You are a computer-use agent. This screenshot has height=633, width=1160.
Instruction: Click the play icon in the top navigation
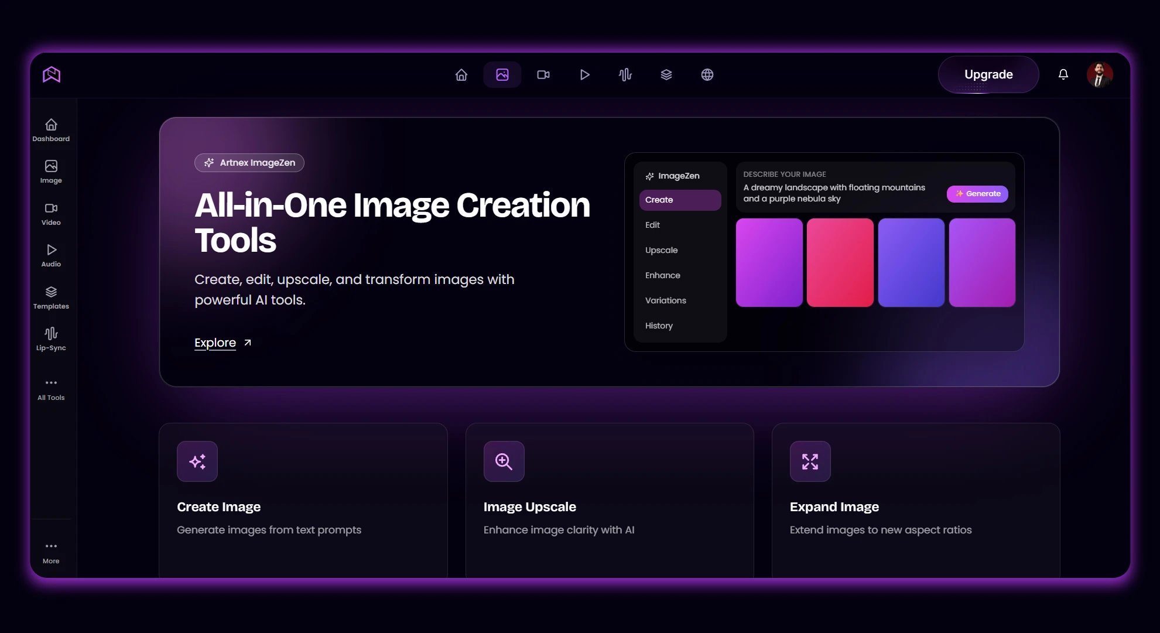click(584, 74)
